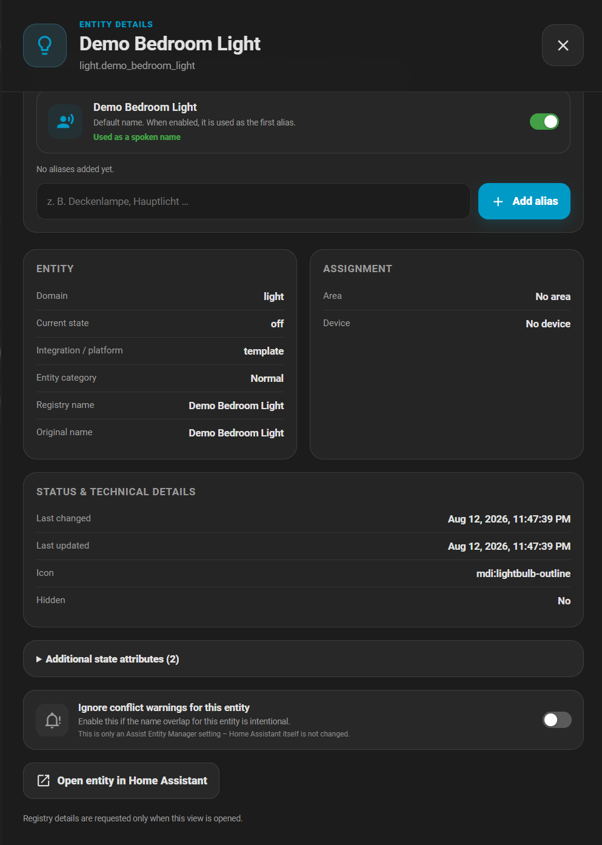Click the entity ID light.demo_bedroom_light
This screenshot has width=602, height=845.
click(137, 65)
